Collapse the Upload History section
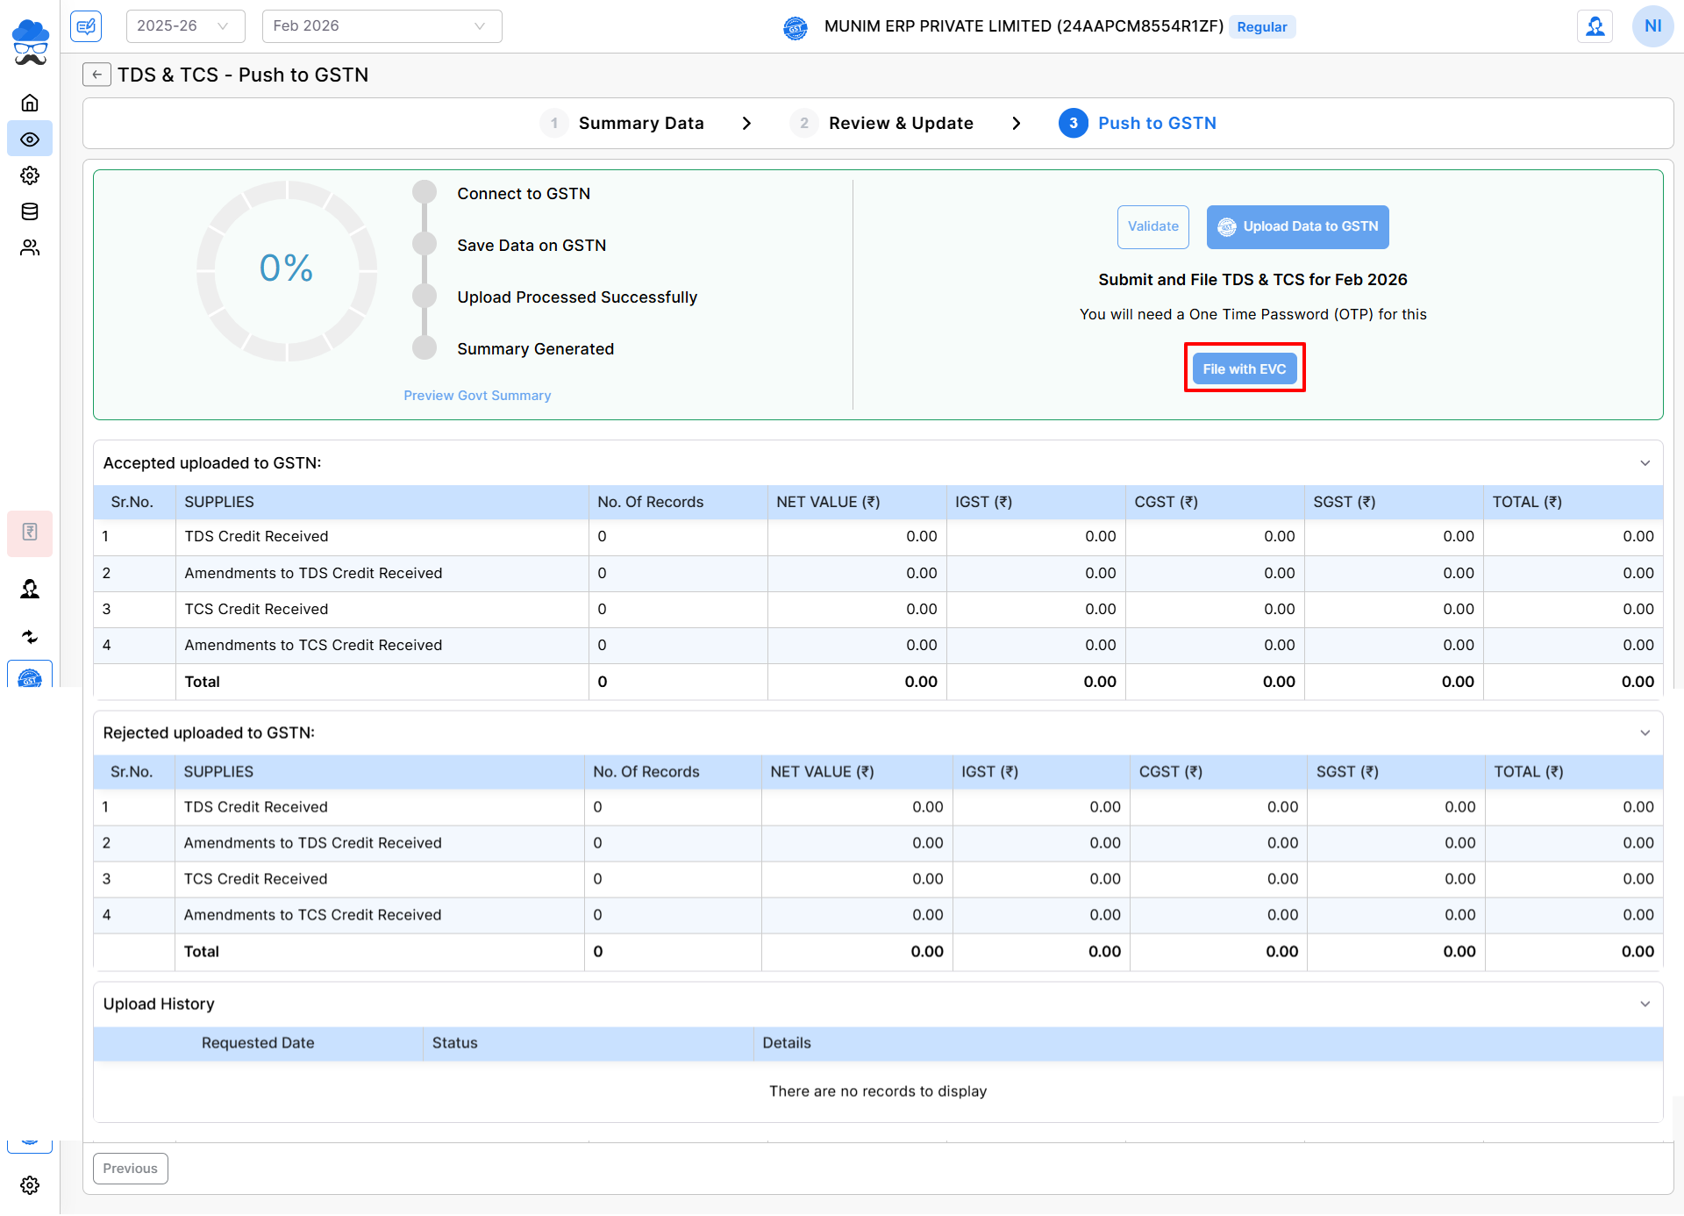 pyautogui.click(x=1645, y=1004)
